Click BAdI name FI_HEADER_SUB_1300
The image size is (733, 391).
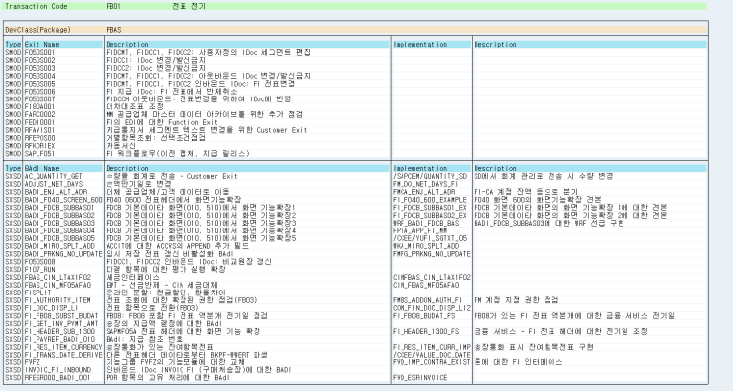[59, 331]
